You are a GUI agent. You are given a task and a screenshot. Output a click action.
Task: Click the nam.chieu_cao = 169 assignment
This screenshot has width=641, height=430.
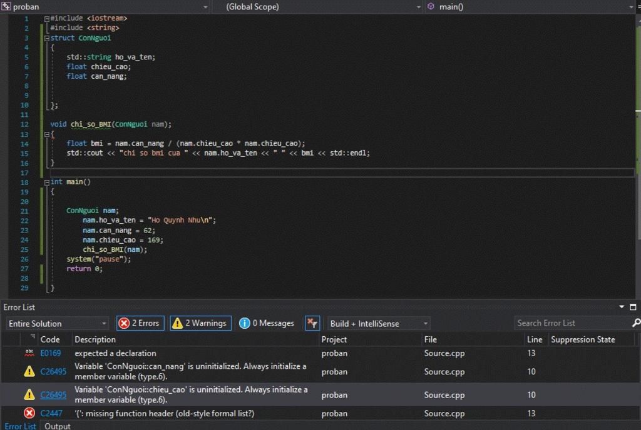(x=123, y=240)
